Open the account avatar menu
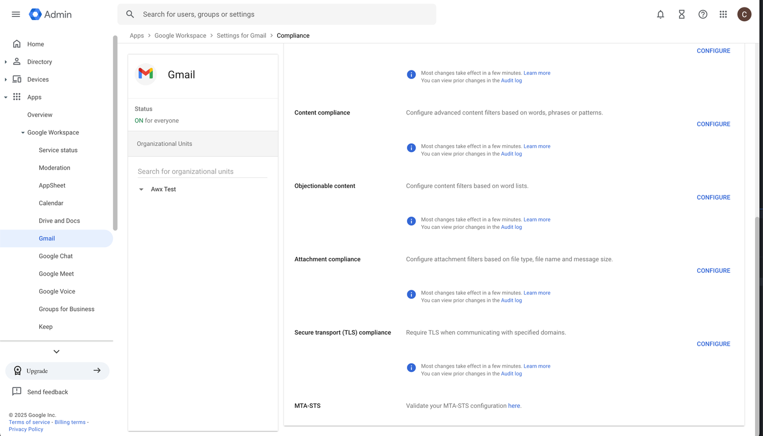Image resolution: width=763 pixels, height=436 pixels. pyautogui.click(x=744, y=14)
